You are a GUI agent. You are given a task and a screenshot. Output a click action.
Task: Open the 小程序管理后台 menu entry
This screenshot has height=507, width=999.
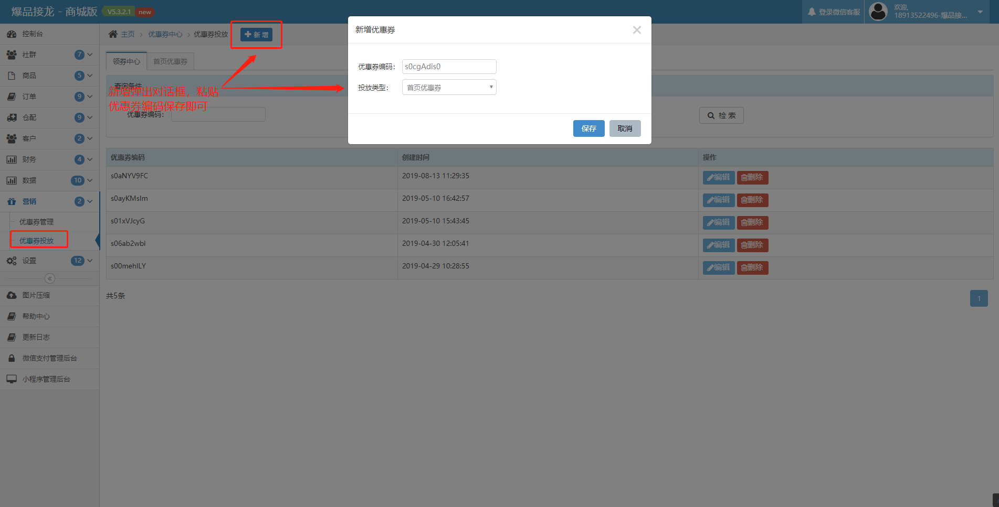point(49,380)
